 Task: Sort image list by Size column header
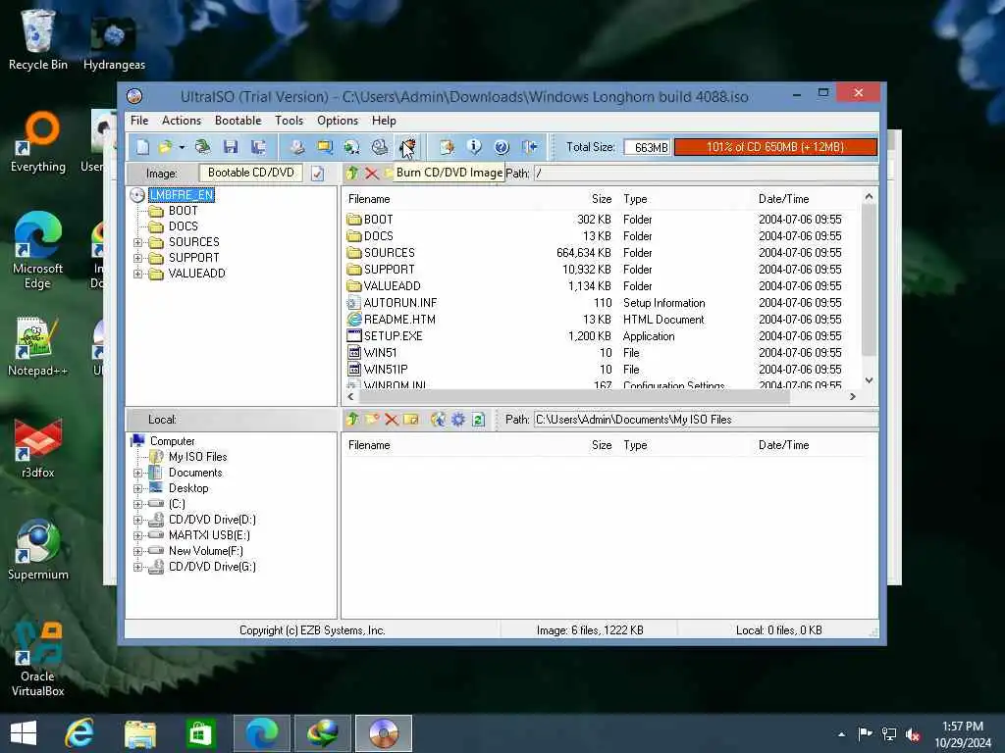click(602, 199)
